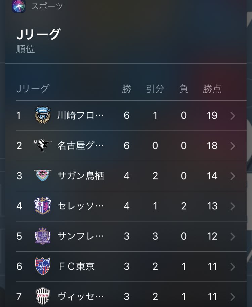Open the サガン鳥栖 team name
Image resolution: width=252 pixels, height=307 pixels.
point(81,175)
